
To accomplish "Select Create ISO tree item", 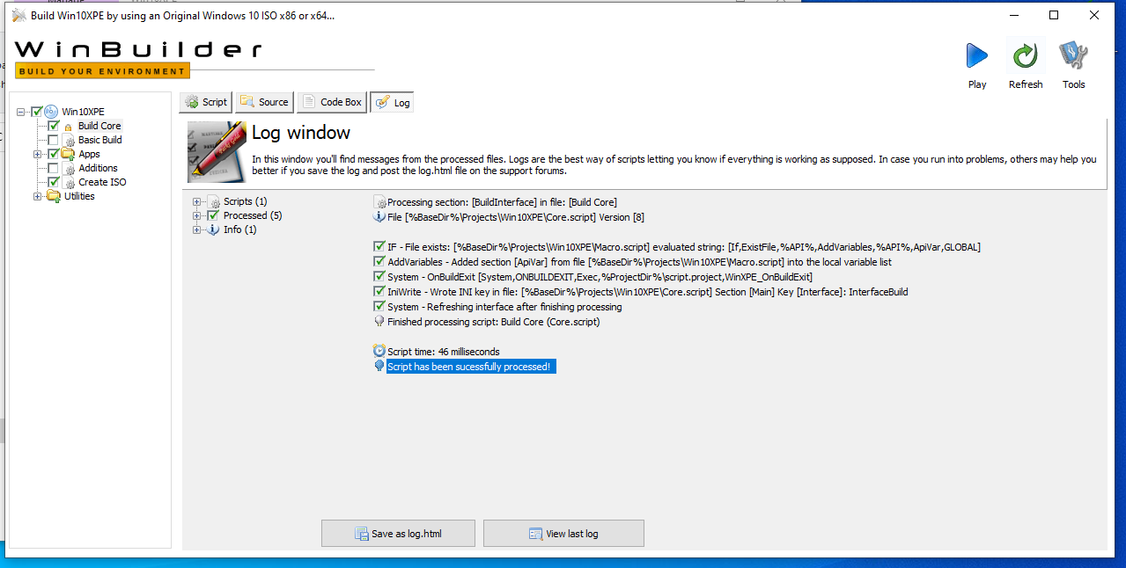I will click(x=102, y=182).
